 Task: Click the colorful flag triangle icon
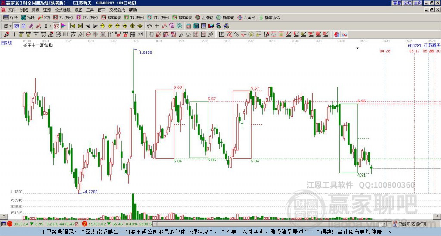click(64, 26)
